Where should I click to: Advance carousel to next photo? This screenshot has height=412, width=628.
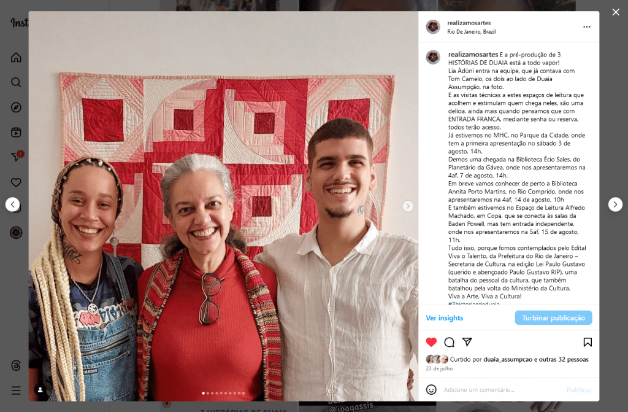pos(408,206)
